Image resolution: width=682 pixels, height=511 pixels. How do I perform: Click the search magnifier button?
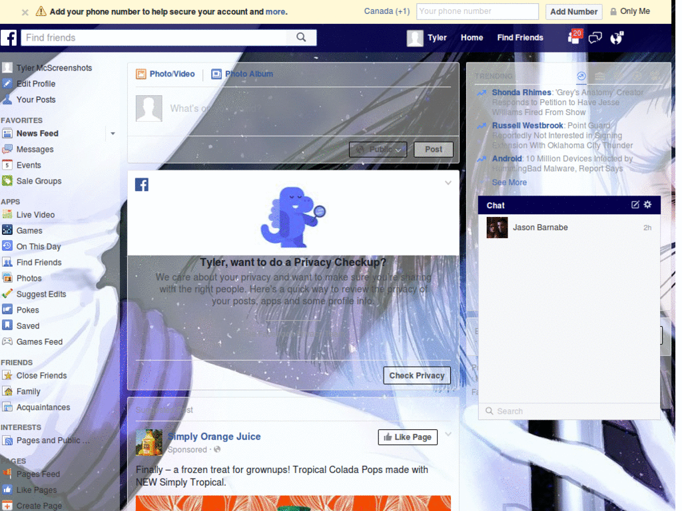(301, 37)
